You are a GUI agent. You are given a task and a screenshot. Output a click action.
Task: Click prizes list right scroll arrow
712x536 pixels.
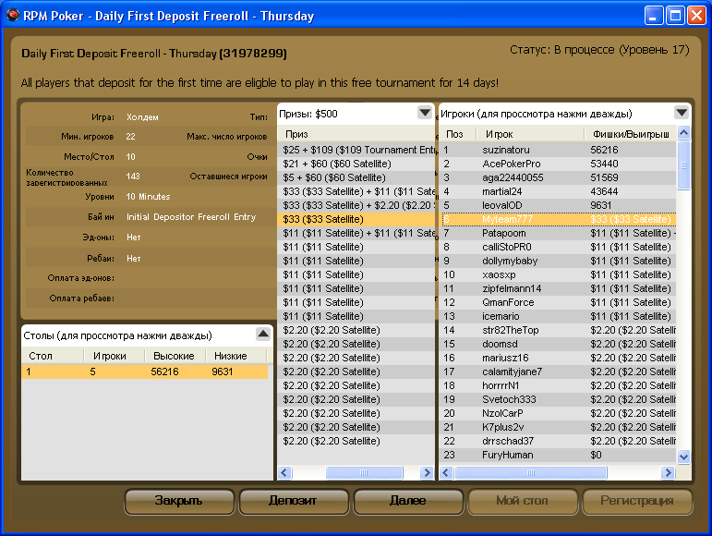427,472
